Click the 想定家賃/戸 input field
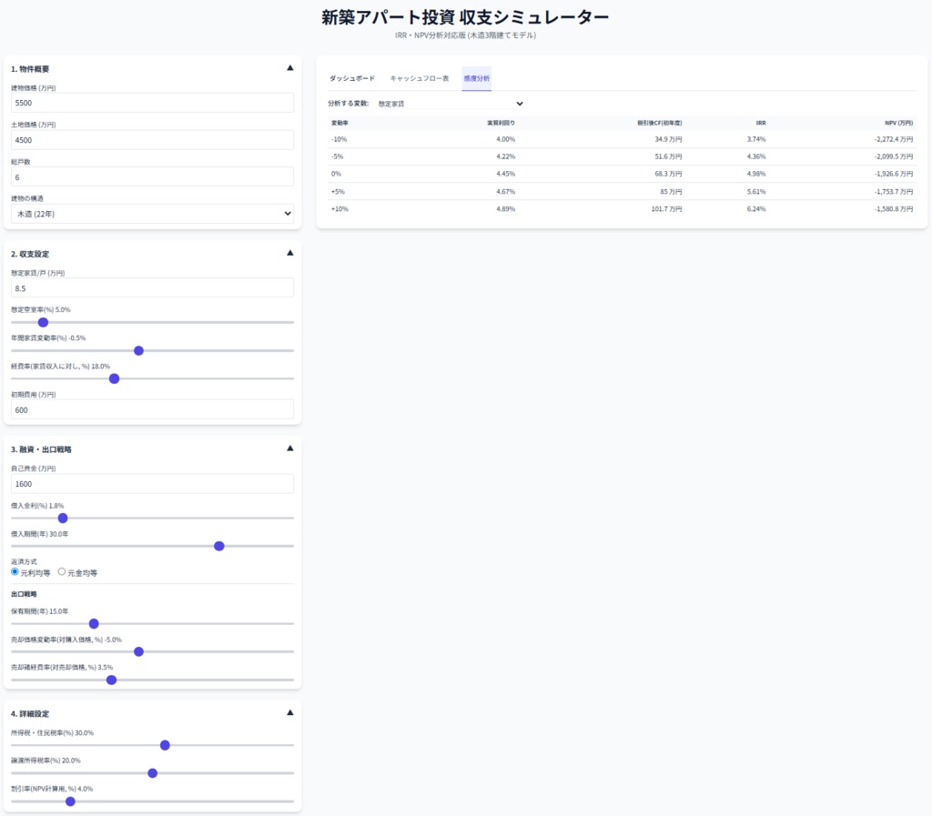 point(151,287)
